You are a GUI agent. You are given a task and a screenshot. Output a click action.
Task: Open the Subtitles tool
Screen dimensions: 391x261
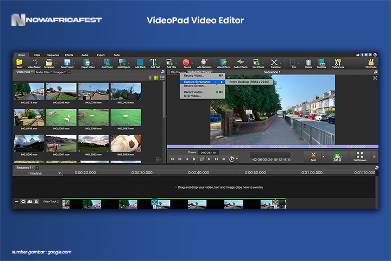[x=321, y=63]
